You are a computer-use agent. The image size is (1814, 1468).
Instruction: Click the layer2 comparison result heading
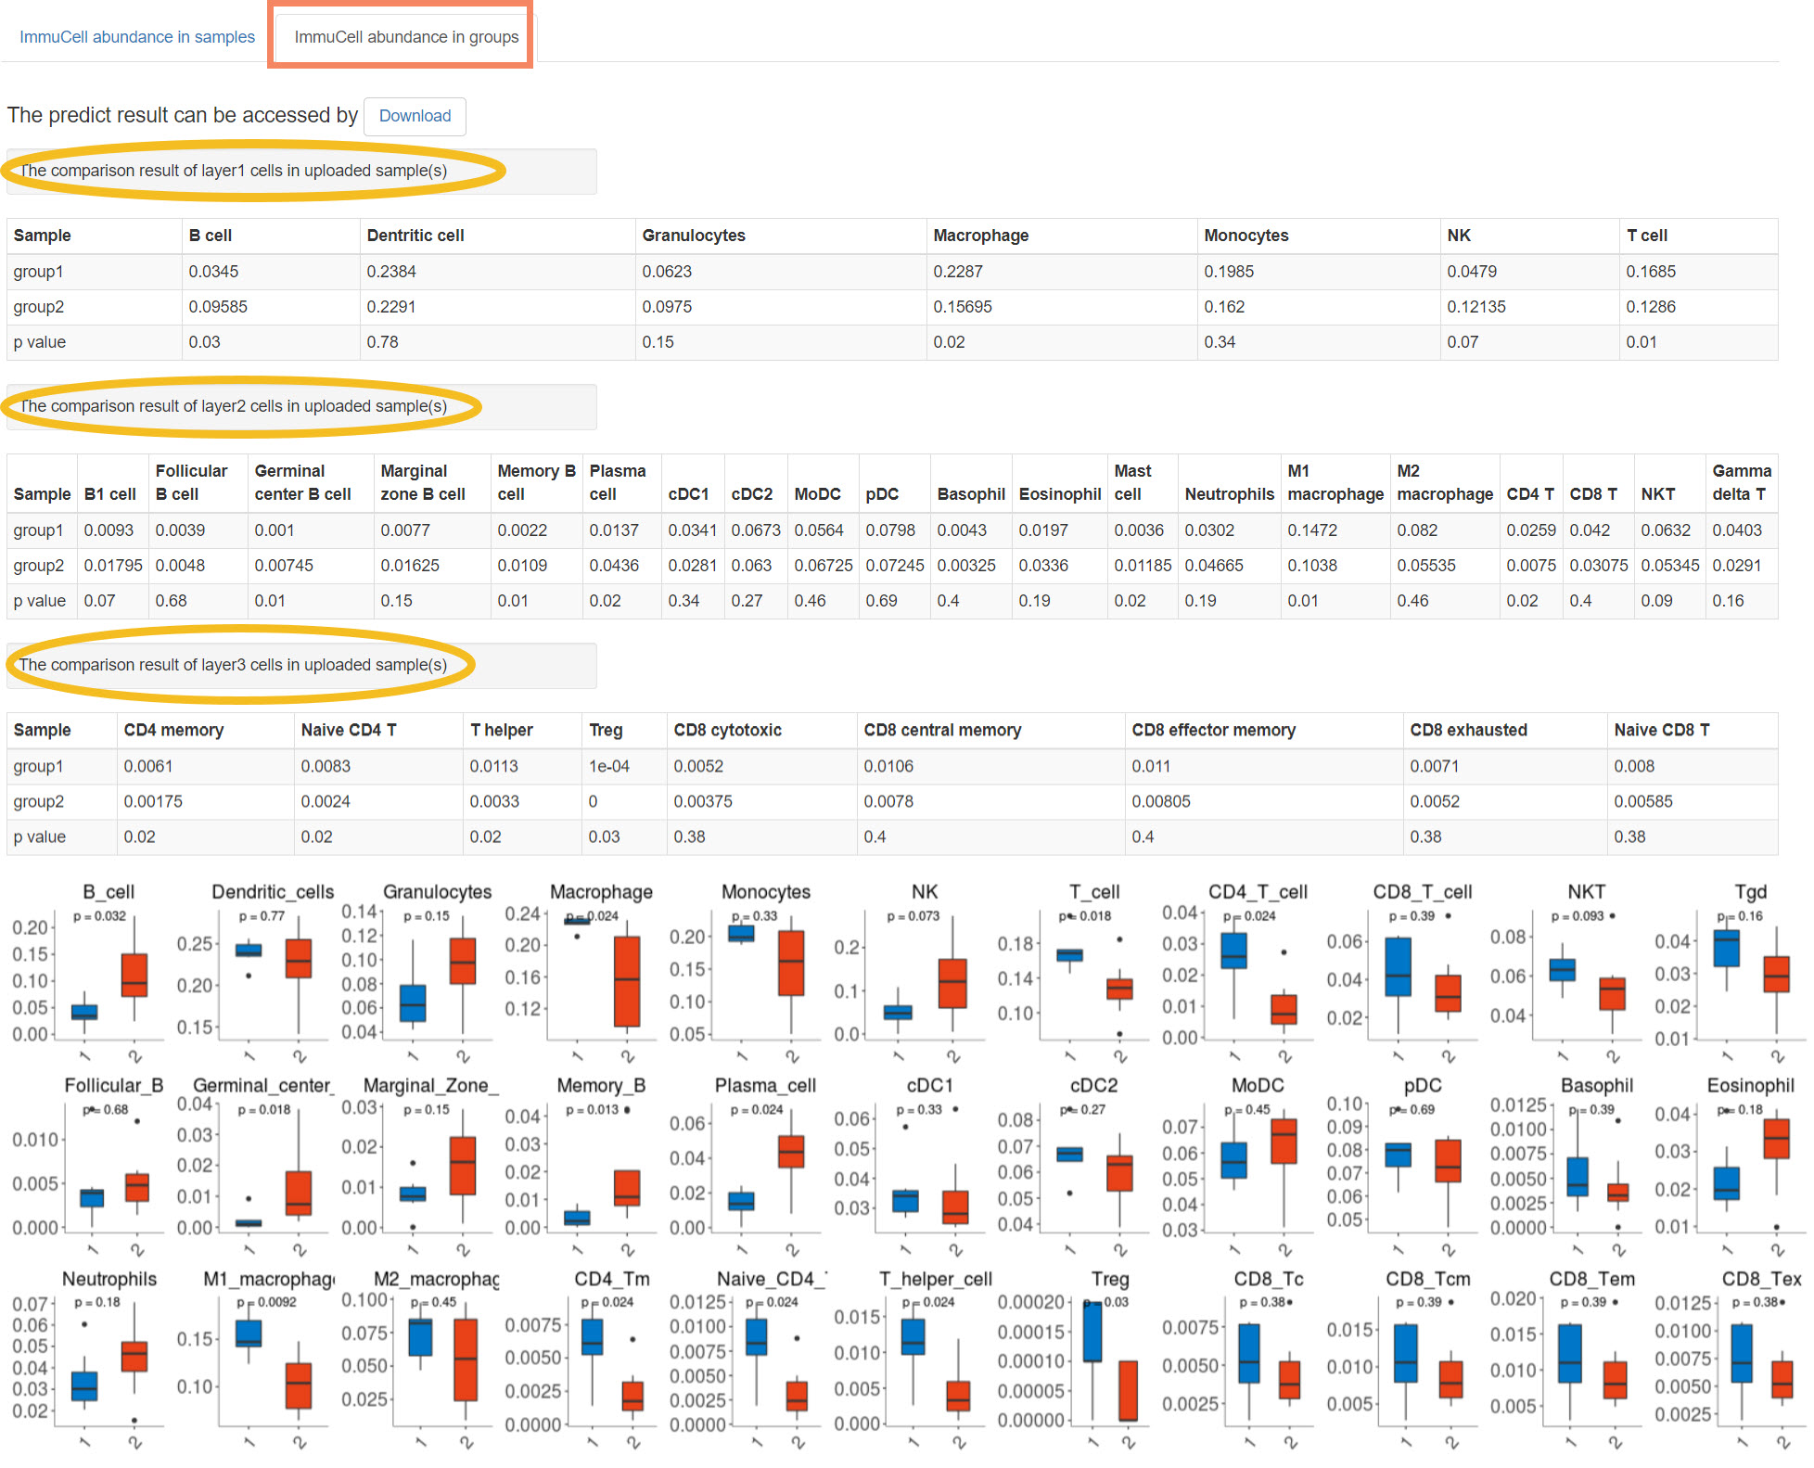[234, 406]
